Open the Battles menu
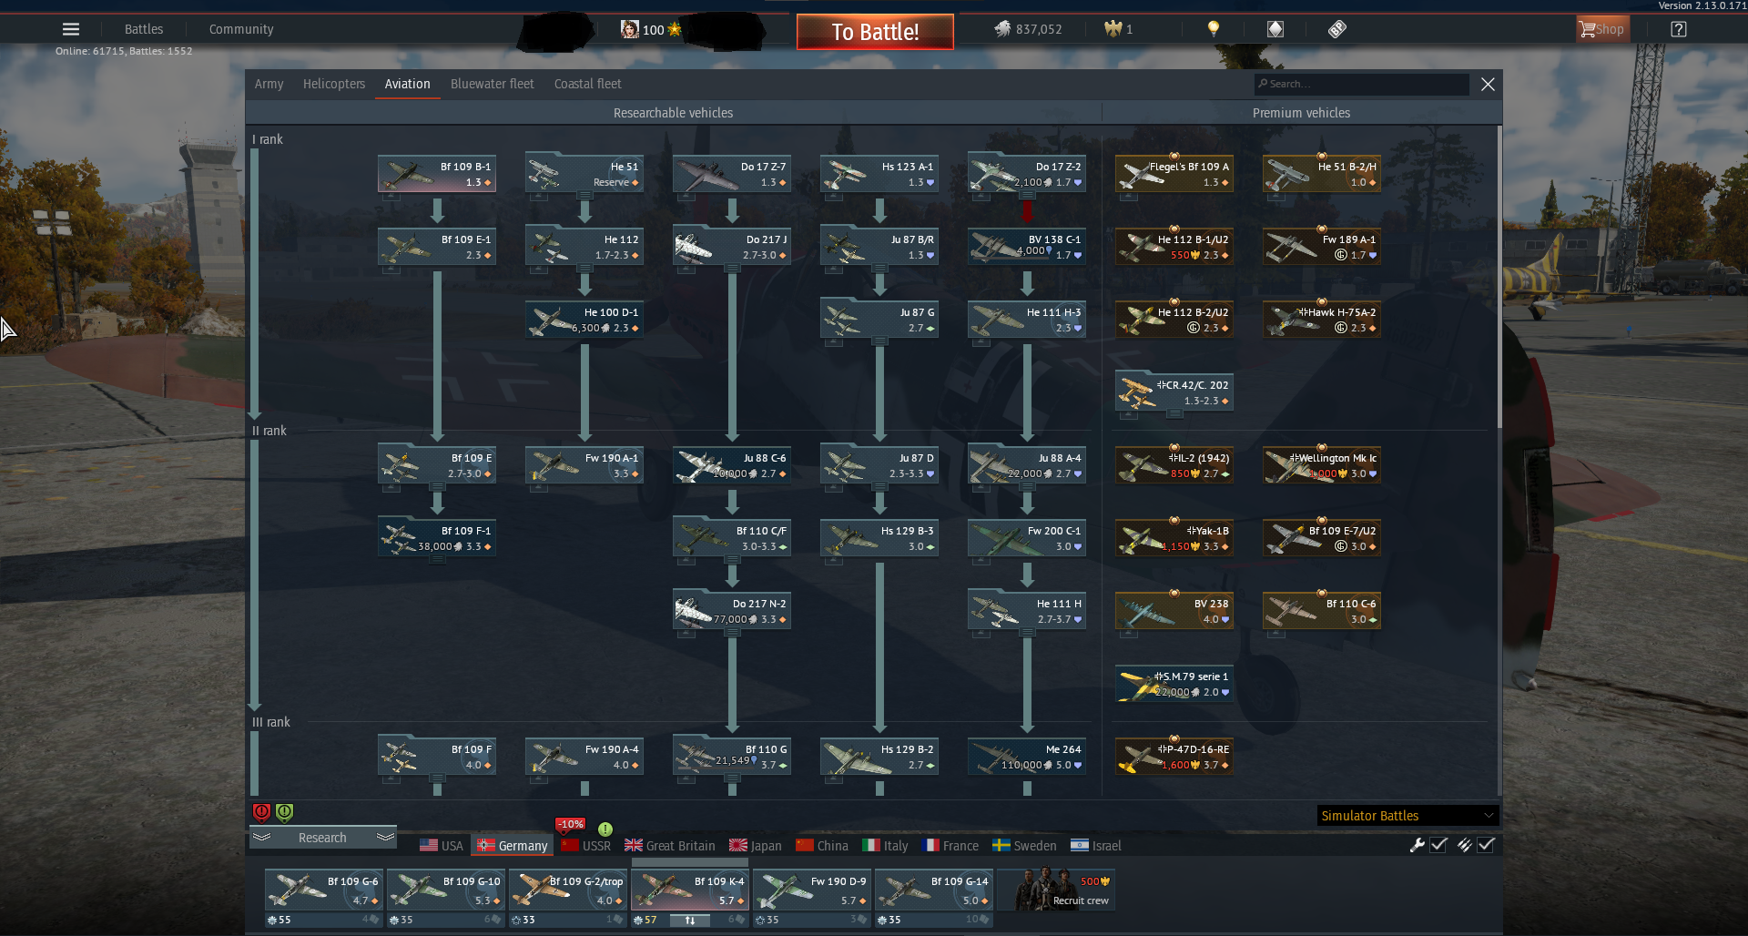Screen dimensions: 1748x936 pos(144,29)
